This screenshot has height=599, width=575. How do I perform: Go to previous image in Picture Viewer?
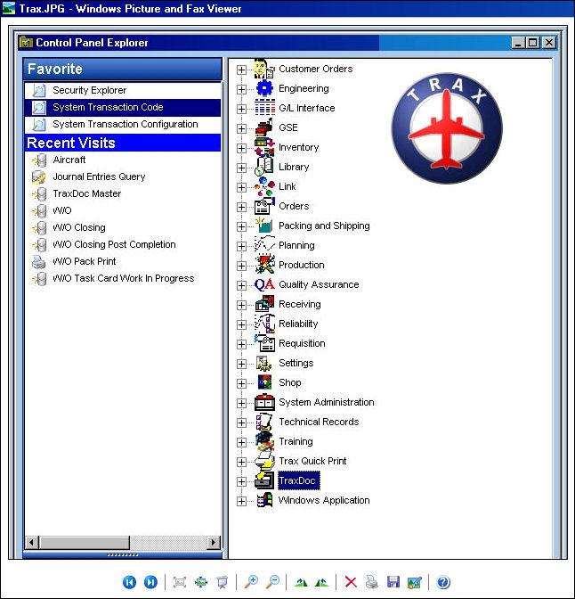click(129, 582)
